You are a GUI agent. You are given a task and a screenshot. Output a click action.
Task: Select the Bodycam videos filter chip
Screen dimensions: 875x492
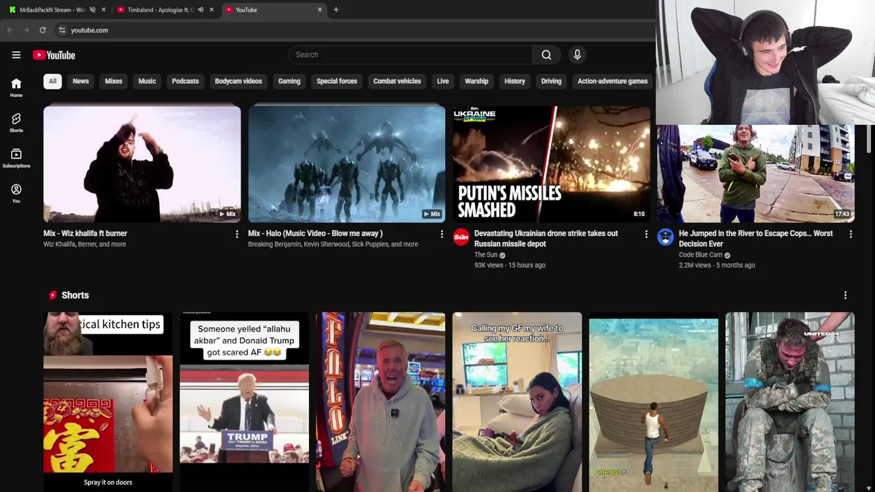(239, 81)
